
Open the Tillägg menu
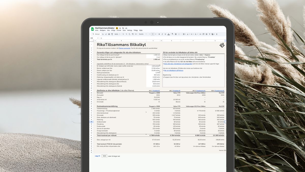135,30
